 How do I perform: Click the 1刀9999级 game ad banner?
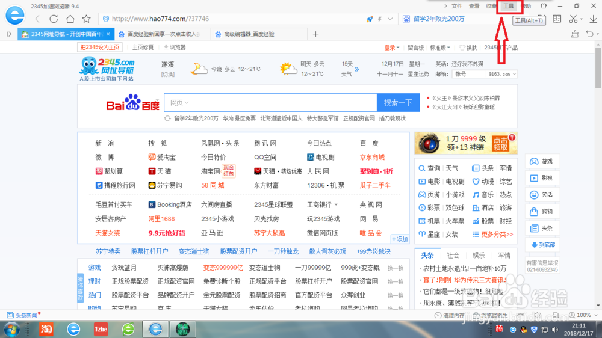coord(466,143)
